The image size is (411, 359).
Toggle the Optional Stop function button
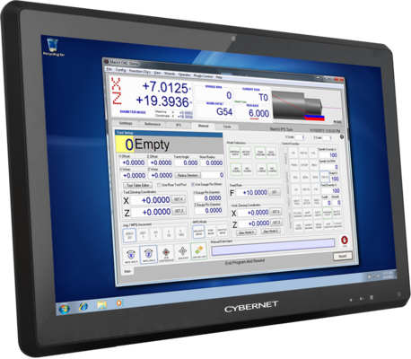pos(328,214)
